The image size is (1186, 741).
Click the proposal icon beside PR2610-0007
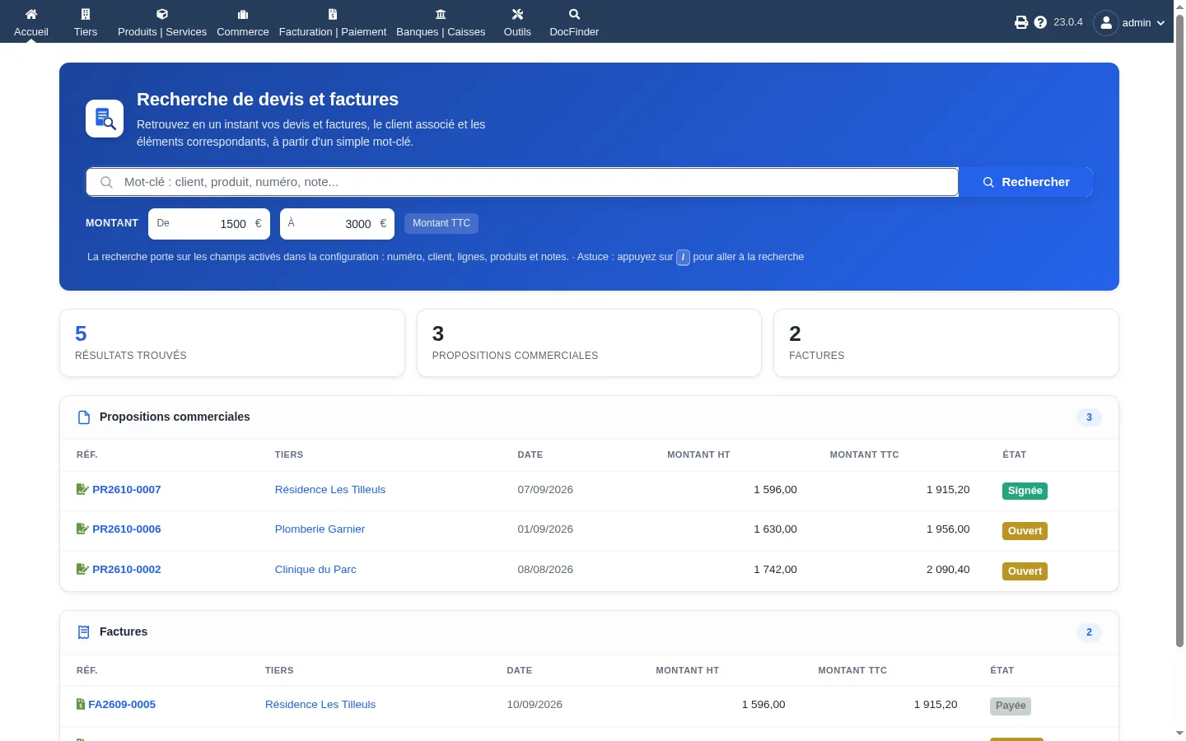coord(82,489)
